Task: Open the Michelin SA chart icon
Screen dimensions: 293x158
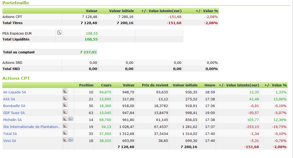Action: (65, 119)
